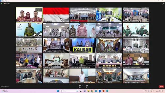Image resolution: width=165 pixels, height=93 pixels.
Task: Open PowerPoint from taskbar
Action: coord(104,91)
